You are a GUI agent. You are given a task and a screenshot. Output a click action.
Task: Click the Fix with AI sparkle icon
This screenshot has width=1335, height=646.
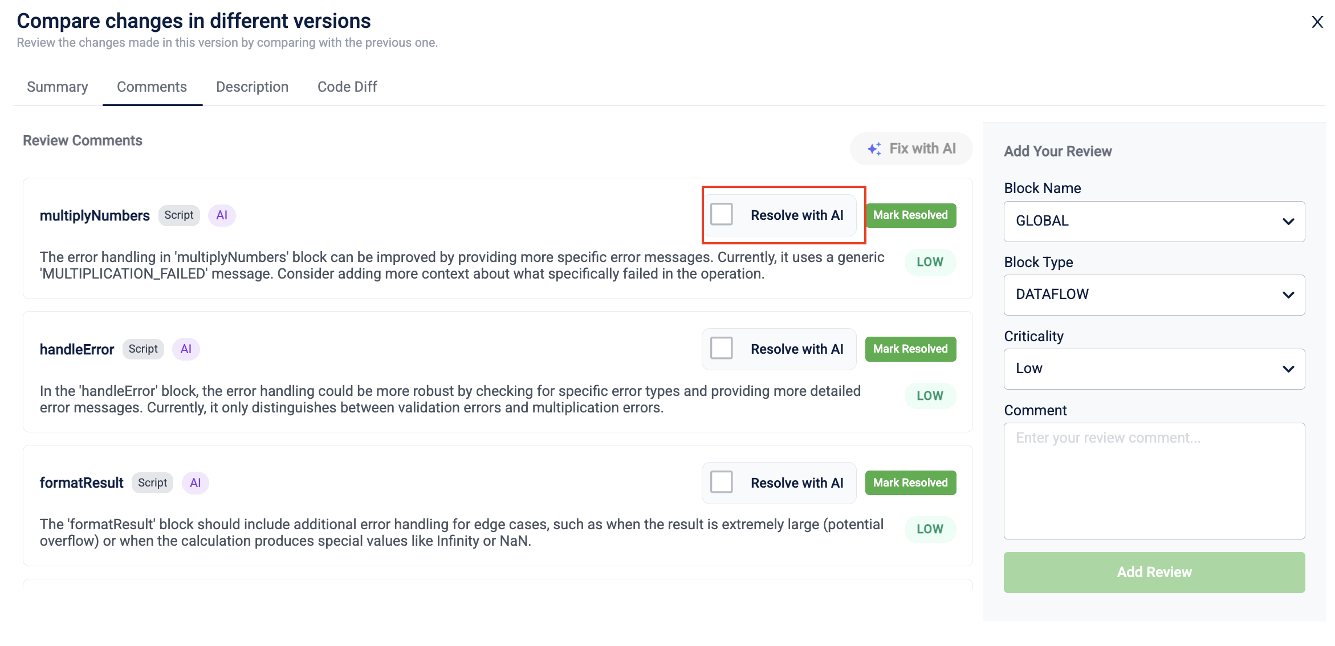(x=874, y=149)
